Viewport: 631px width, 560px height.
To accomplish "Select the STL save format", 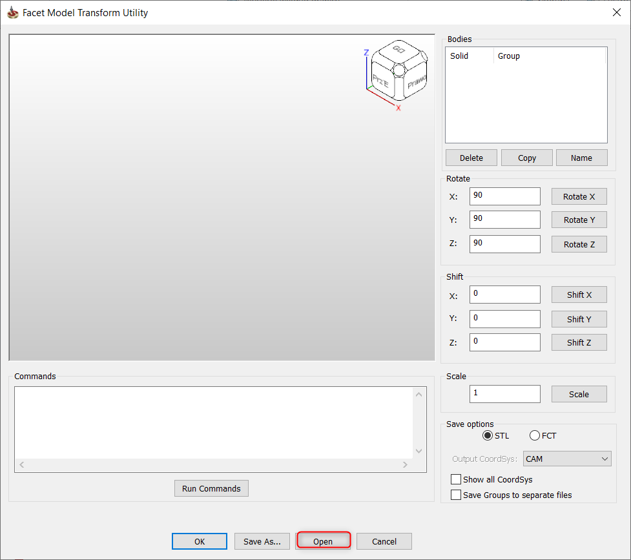I will pyautogui.click(x=488, y=436).
